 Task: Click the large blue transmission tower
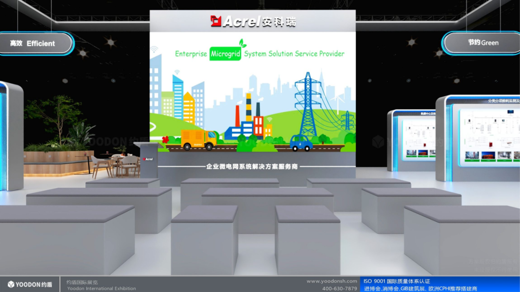[x=308, y=104]
